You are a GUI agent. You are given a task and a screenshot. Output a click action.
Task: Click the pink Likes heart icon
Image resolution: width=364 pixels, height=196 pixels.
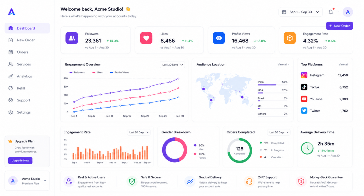(146, 38)
